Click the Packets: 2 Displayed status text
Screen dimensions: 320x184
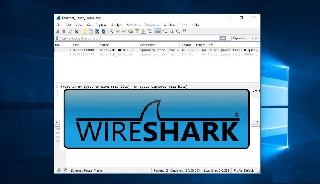[177, 170]
